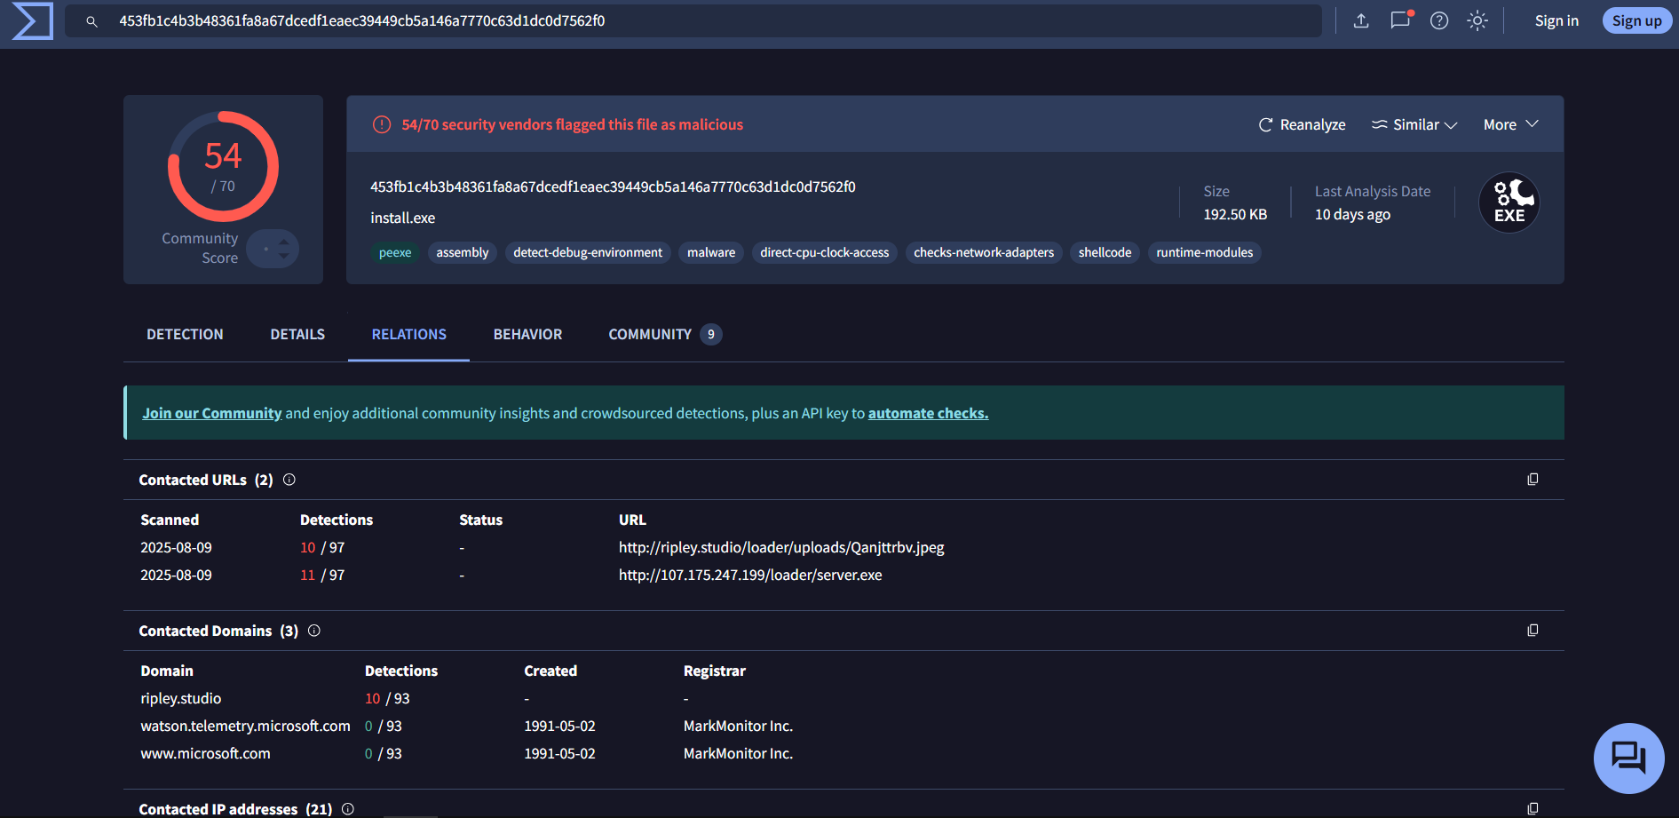Open the chat support bubble
Viewport: 1679px width, 818px height.
pos(1628,758)
